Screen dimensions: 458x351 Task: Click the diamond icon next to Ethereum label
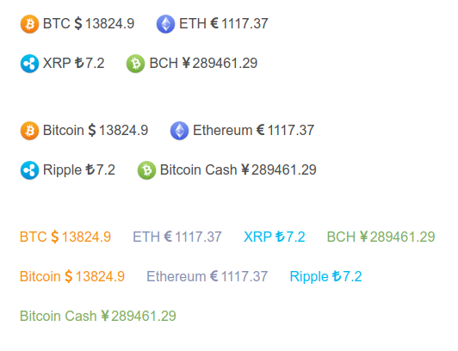[x=179, y=131]
